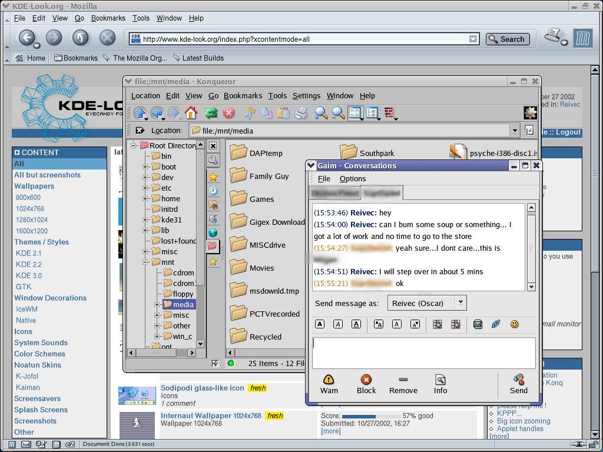Click the Warn button in Gaim
The width and height of the screenshot is (603, 452).
[329, 384]
